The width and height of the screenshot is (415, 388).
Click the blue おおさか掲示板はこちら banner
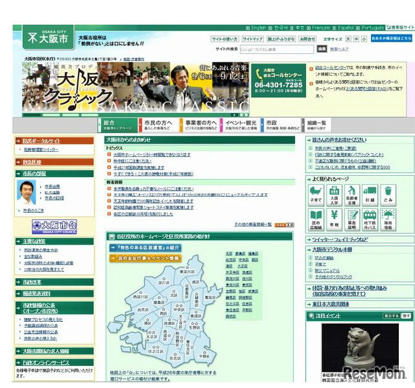pos(391,38)
